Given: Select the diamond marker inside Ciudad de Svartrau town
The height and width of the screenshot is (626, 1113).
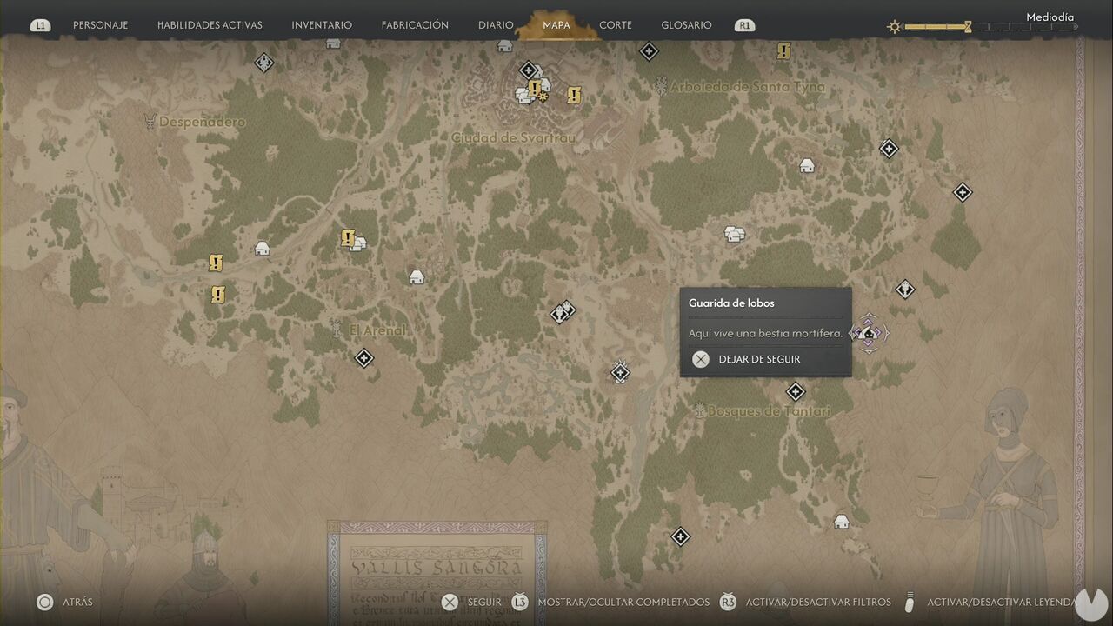Looking at the screenshot, I should [x=528, y=70].
